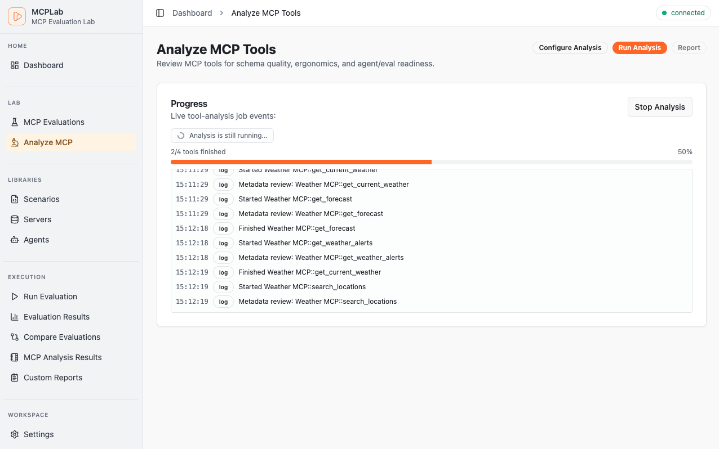Click the Agents robot icon
The image size is (719, 449).
tap(15, 239)
